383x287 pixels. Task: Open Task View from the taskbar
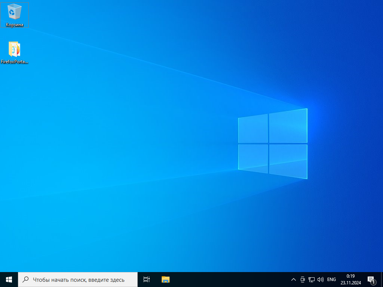click(x=147, y=279)
